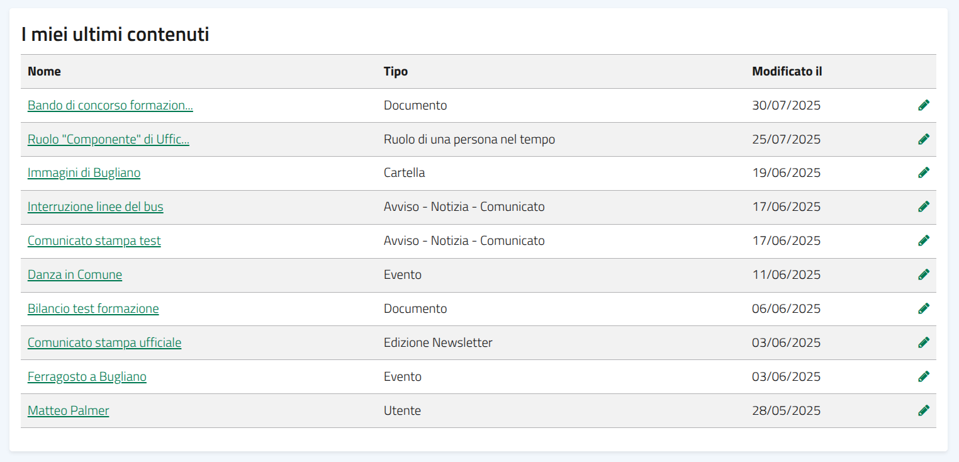Open Immagini di Bugliano folder link
Viewport: 959px width, 462px height.
(84, 172)
